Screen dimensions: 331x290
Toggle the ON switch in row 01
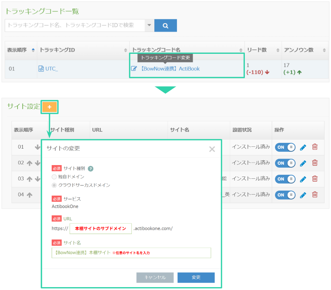pos(285,147)
